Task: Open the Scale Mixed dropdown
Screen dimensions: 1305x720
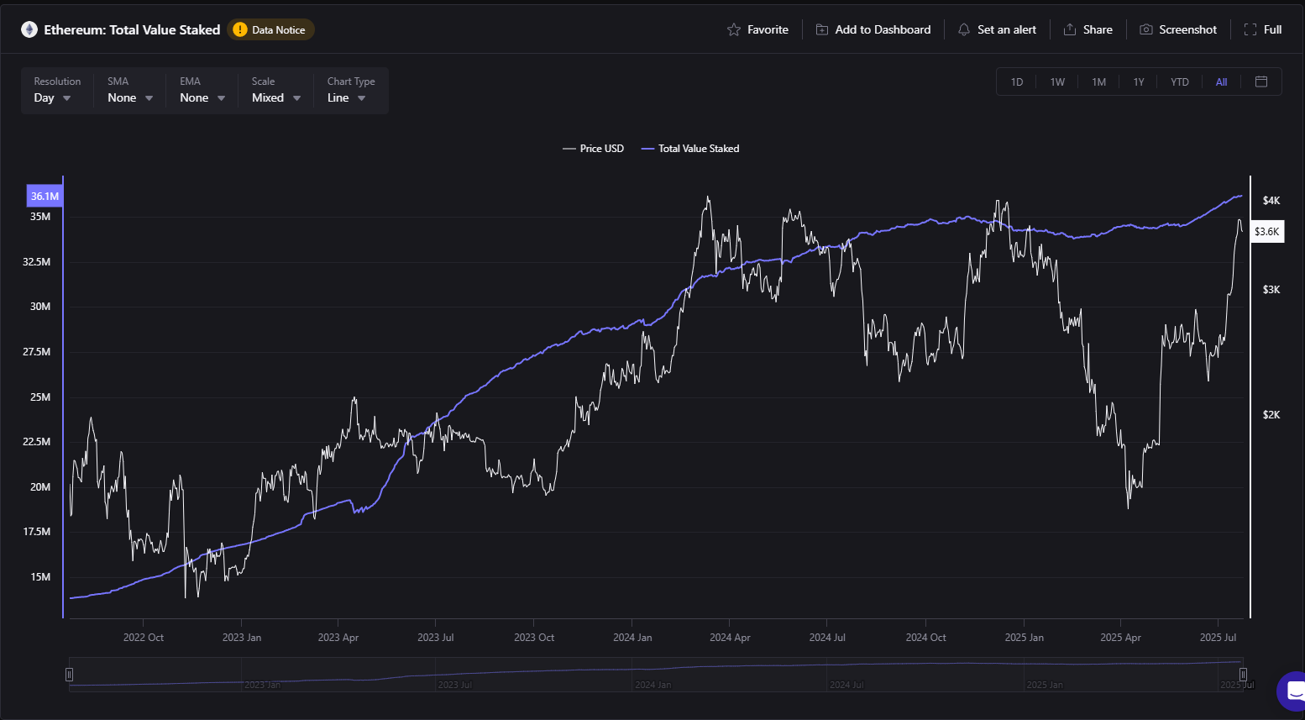Action: [275, 90]
